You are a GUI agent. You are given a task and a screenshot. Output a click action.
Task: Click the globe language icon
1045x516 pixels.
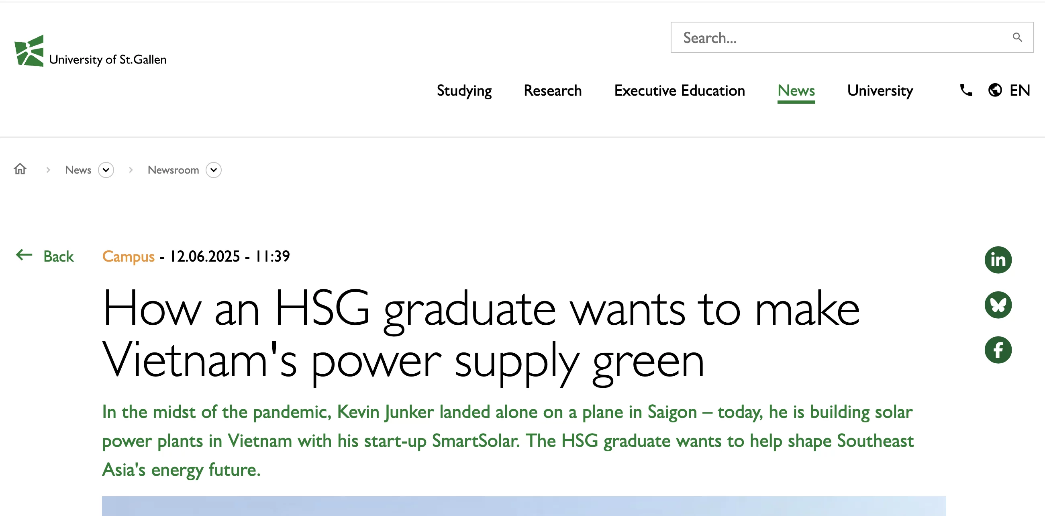tap(995, 90)
